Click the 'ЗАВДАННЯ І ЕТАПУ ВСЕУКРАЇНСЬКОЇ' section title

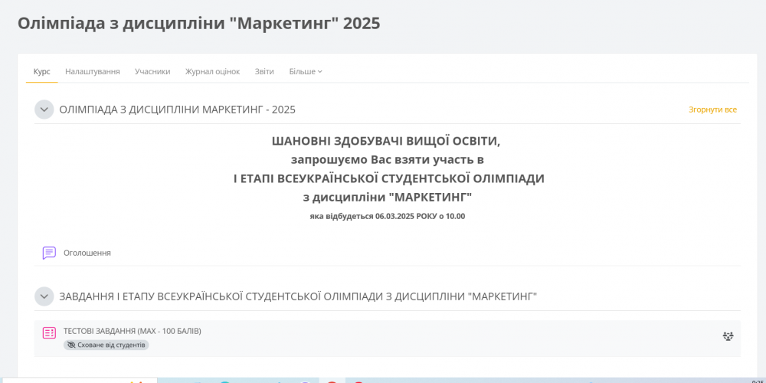pos(298,296)
